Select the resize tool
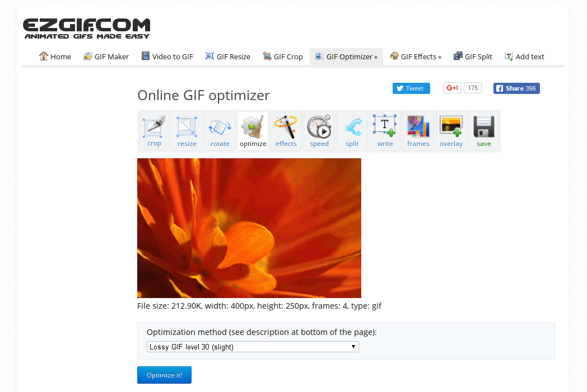This screenshot has height=392, width=587. (187, 130)
